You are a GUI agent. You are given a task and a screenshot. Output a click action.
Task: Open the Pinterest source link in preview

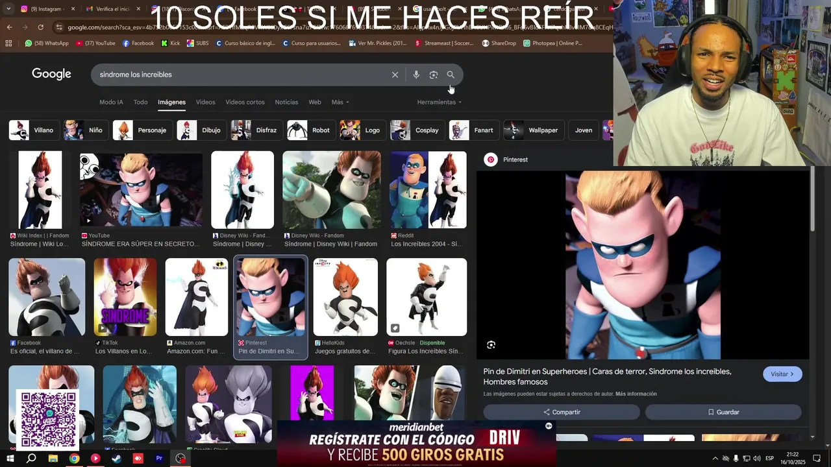pos(507,160)
